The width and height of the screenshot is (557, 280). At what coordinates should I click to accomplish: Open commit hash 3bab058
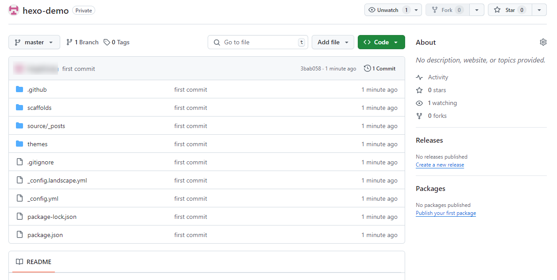click(311, 69)
